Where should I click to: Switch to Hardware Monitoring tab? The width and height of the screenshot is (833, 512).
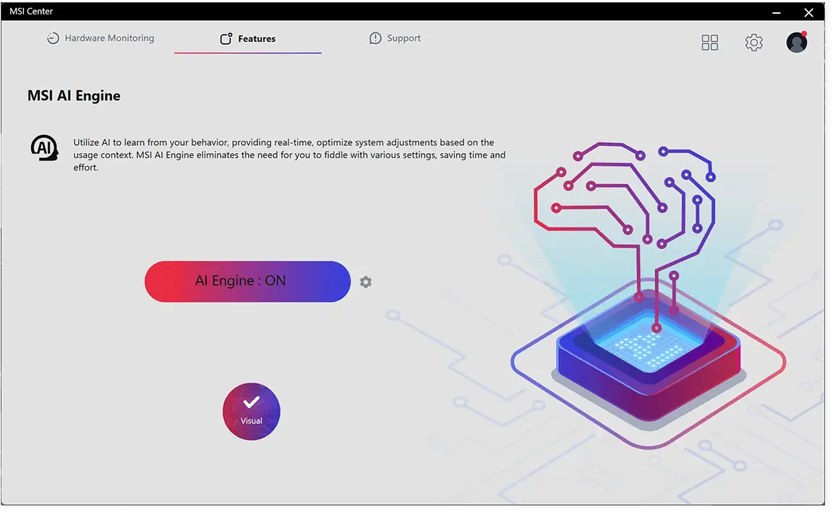101,38
